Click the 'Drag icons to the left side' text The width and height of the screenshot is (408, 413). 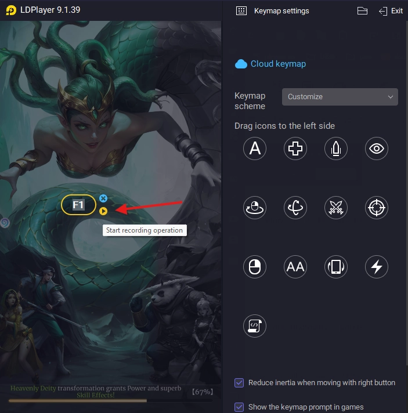(284, 126)
